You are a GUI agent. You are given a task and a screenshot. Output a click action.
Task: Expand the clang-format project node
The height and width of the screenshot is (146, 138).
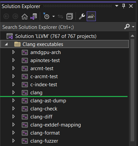point(13,133)
